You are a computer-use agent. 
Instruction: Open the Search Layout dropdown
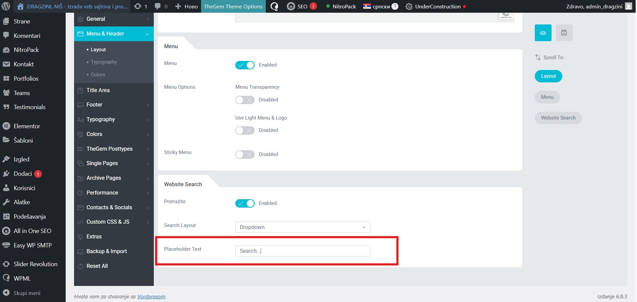[x=302, y=227]
